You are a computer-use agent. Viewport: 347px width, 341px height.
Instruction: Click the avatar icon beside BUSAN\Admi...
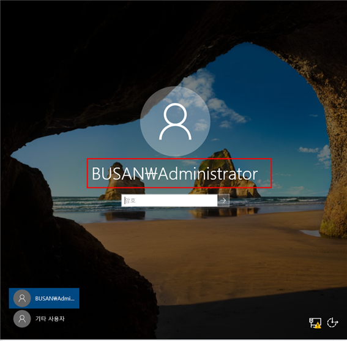click(22, 298)
